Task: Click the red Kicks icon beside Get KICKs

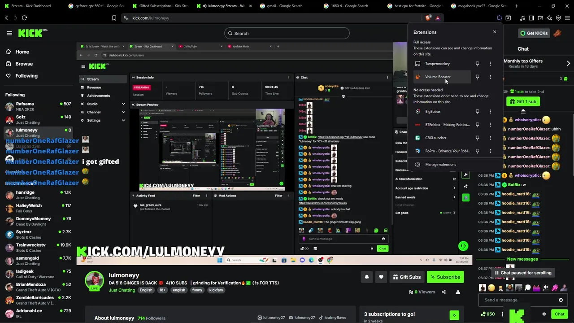Action: 557,33
